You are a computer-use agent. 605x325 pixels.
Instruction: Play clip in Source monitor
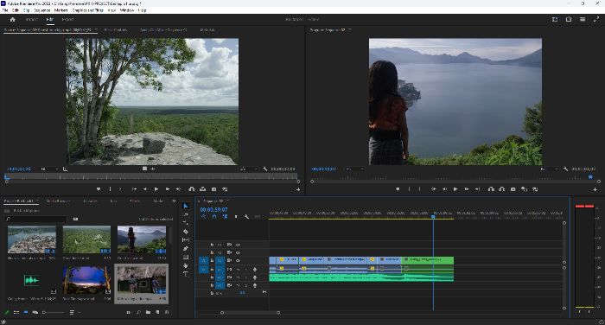(156, 189)
